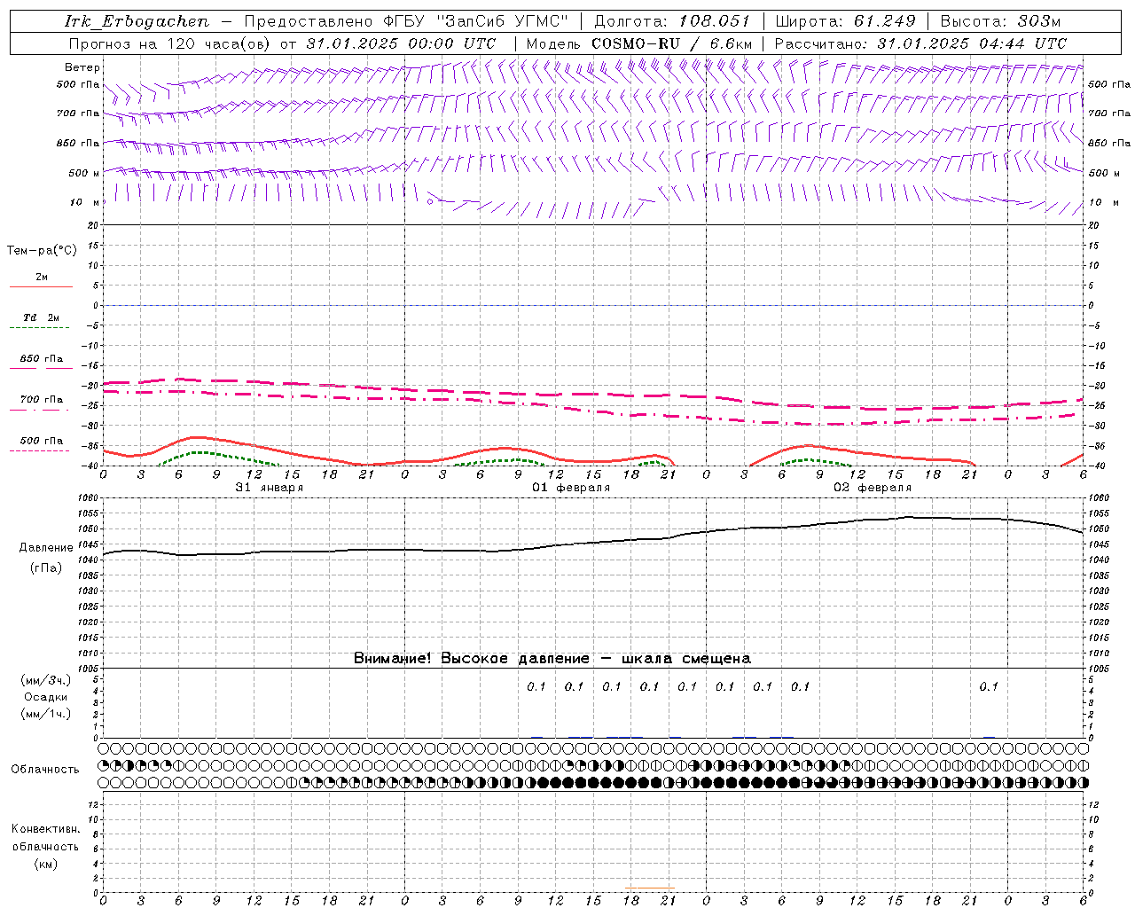Click the Осадки precipitation label
The height and width of the screenshot is (908, 1135).
tap(46, 697)
